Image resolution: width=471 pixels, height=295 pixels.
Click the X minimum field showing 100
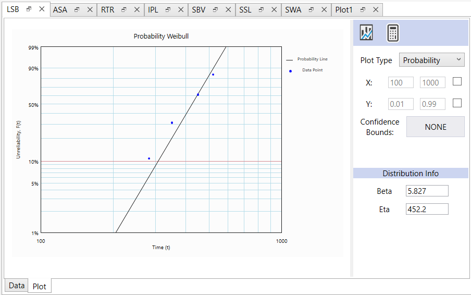tap(401, 82)
